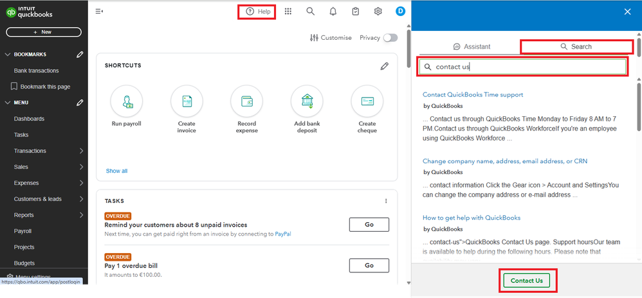
Task: Click the Create invoice shortcut icon
Action: click(x=187, y=101)
